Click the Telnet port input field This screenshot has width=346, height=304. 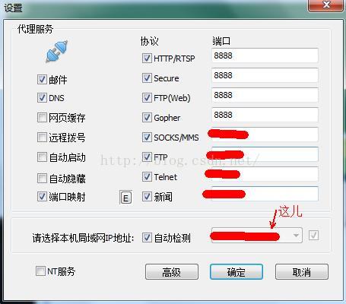coord(265,174)
